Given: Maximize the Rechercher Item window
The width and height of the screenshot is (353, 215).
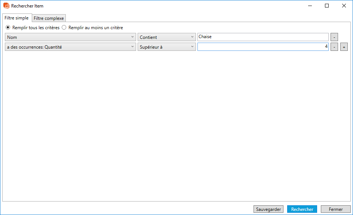Looking at the screenshot, I should point(327,6).
